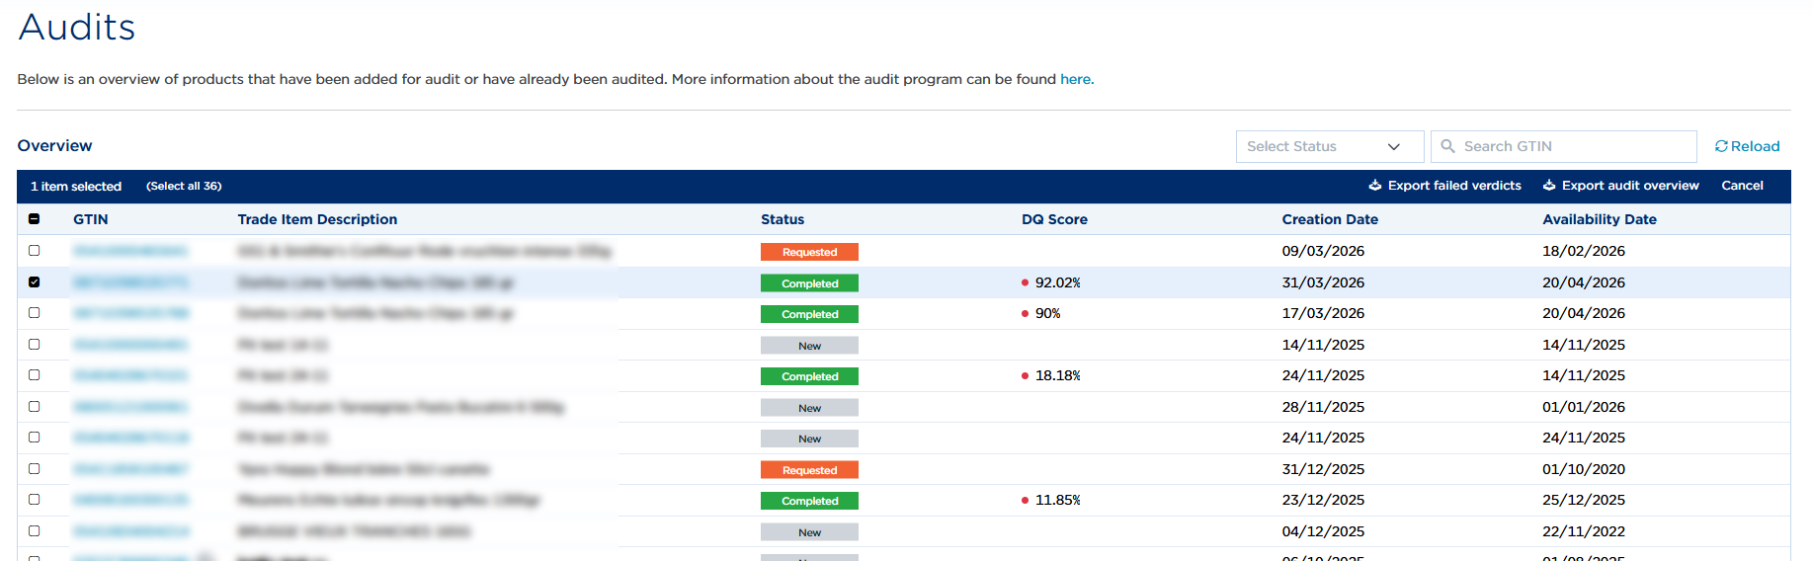Click the Creation Date column header
Viewport: 1813px width, 561px height.
(1330, 219)
